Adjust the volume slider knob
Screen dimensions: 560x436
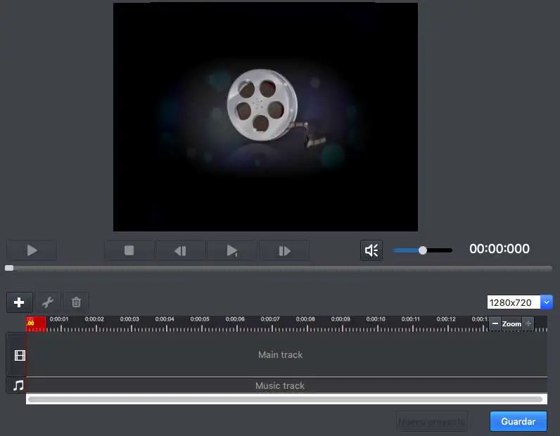click(423, 250)
